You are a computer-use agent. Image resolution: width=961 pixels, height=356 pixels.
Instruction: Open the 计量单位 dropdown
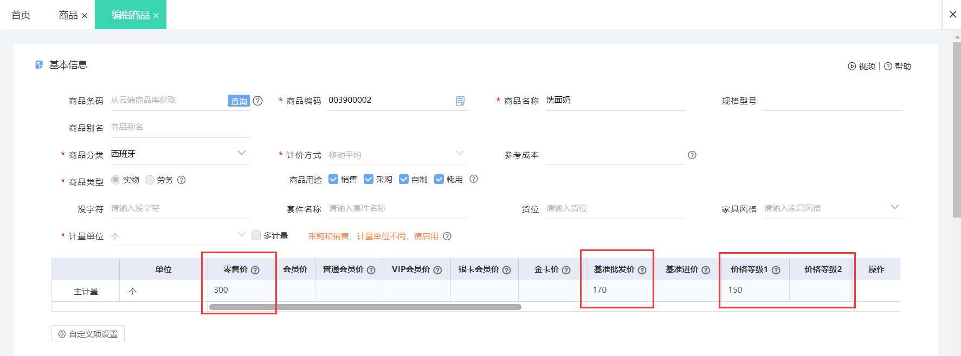pyautogui.click(x=180, y=236)
